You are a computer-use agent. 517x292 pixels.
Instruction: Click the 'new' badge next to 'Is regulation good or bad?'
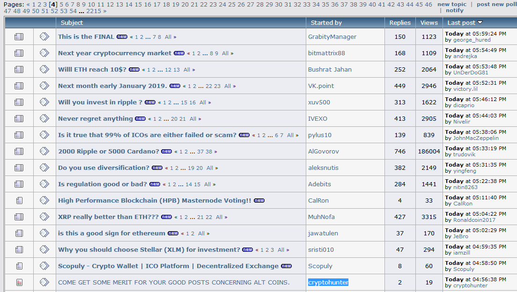point(155,184)
